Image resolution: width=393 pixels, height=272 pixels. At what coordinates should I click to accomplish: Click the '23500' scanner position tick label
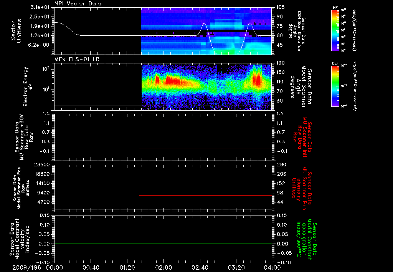click(41, 164)
